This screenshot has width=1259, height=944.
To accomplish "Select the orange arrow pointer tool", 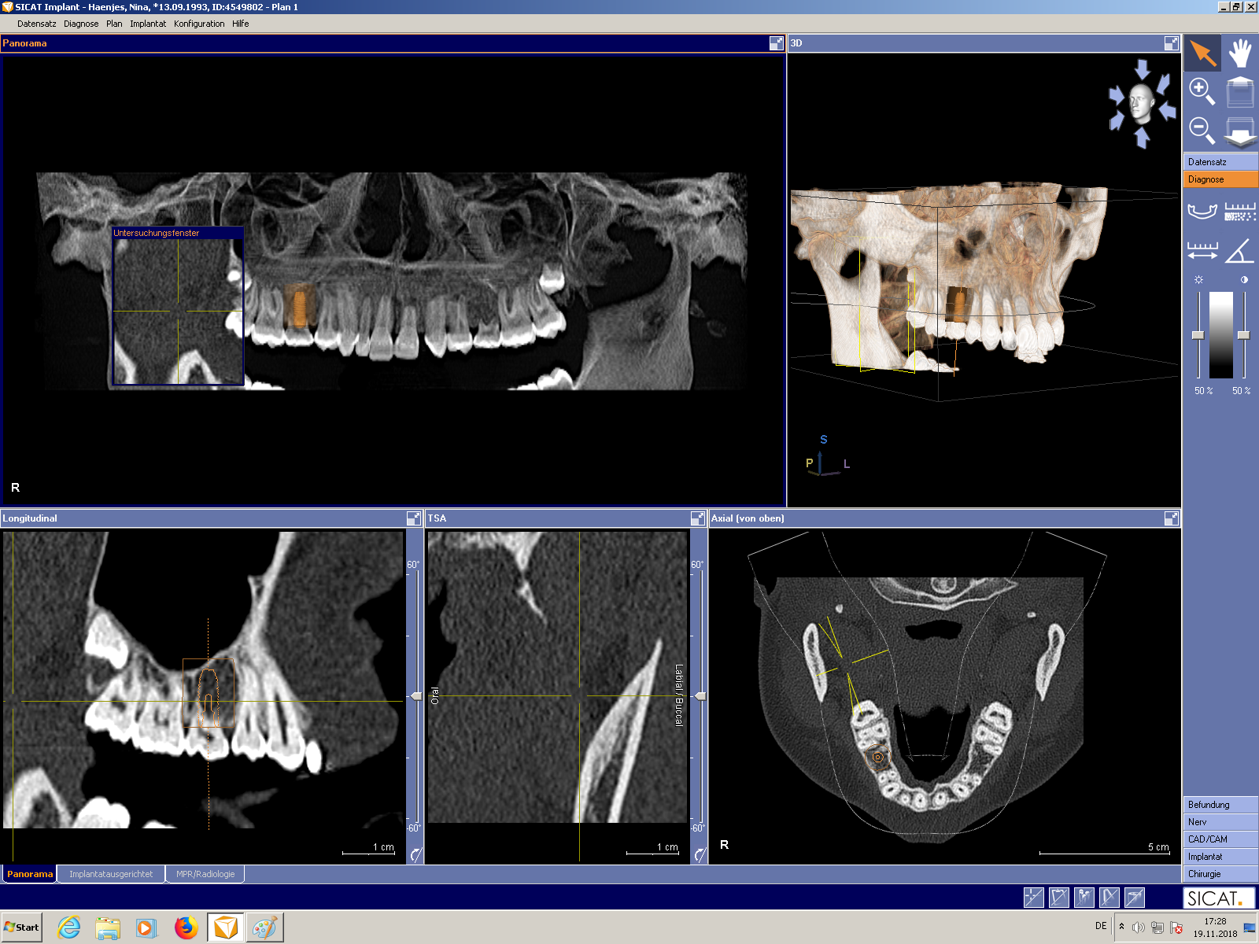I will 1202,53.
